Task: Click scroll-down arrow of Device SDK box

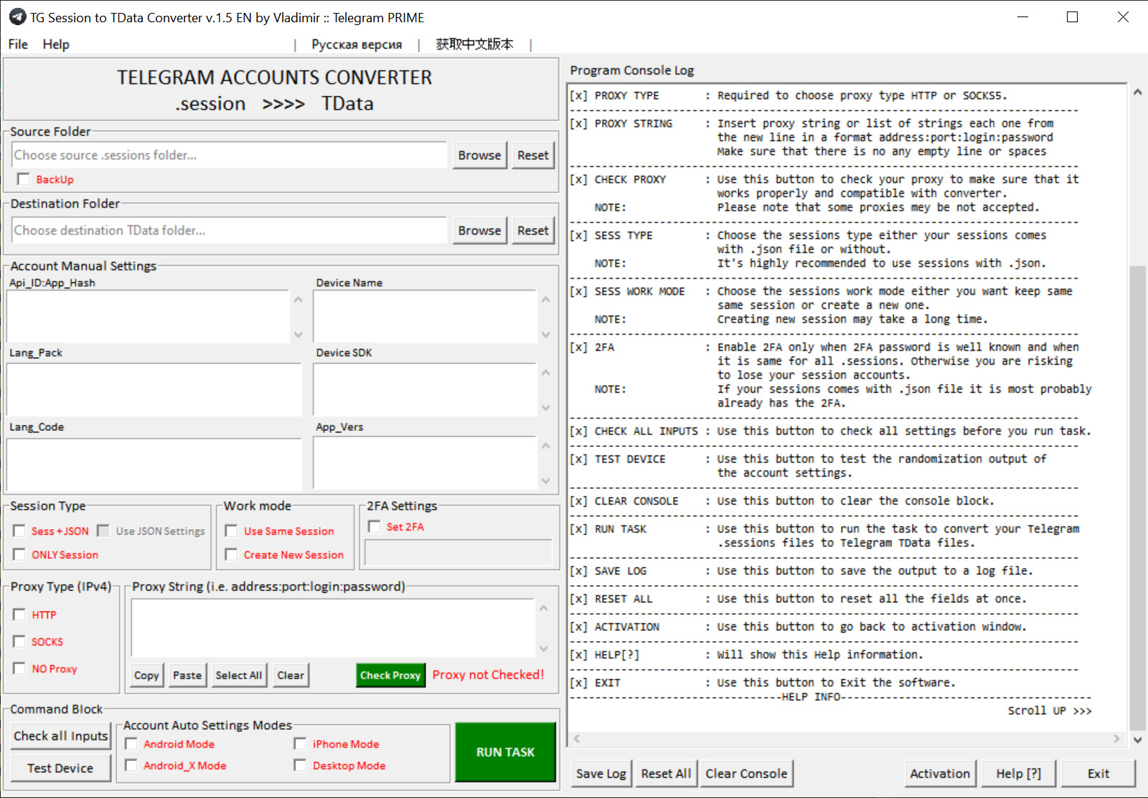Action: tap(546, 407)
